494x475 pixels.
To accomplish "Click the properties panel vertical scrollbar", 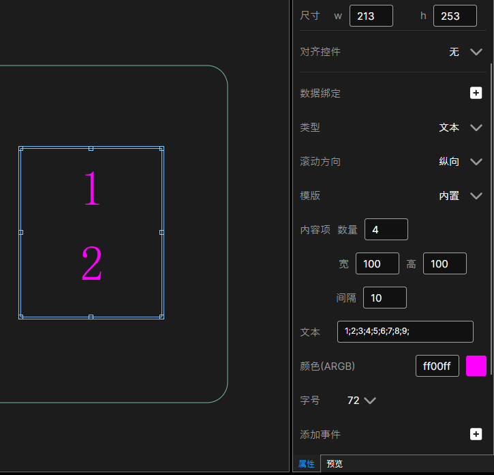I will pos(491,219).
